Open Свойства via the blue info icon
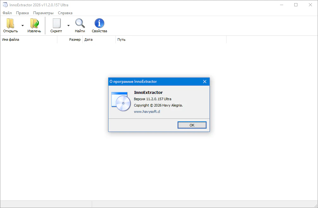 coord(99,24)
